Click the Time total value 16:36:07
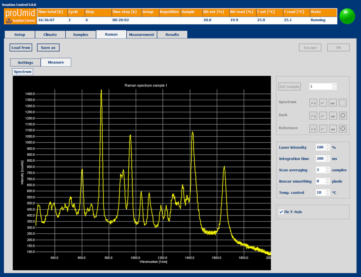The width and height of the screenshot is (361, 277). point(46,20)
